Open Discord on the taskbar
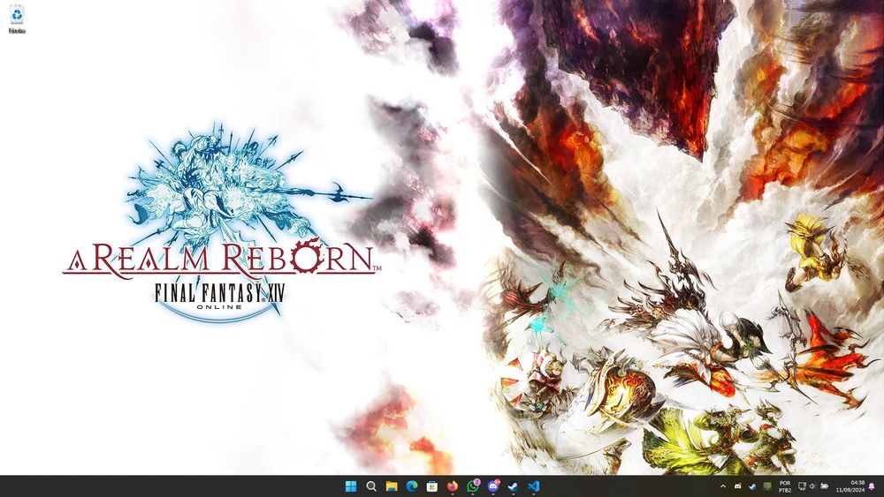 [x=493, y=486]
